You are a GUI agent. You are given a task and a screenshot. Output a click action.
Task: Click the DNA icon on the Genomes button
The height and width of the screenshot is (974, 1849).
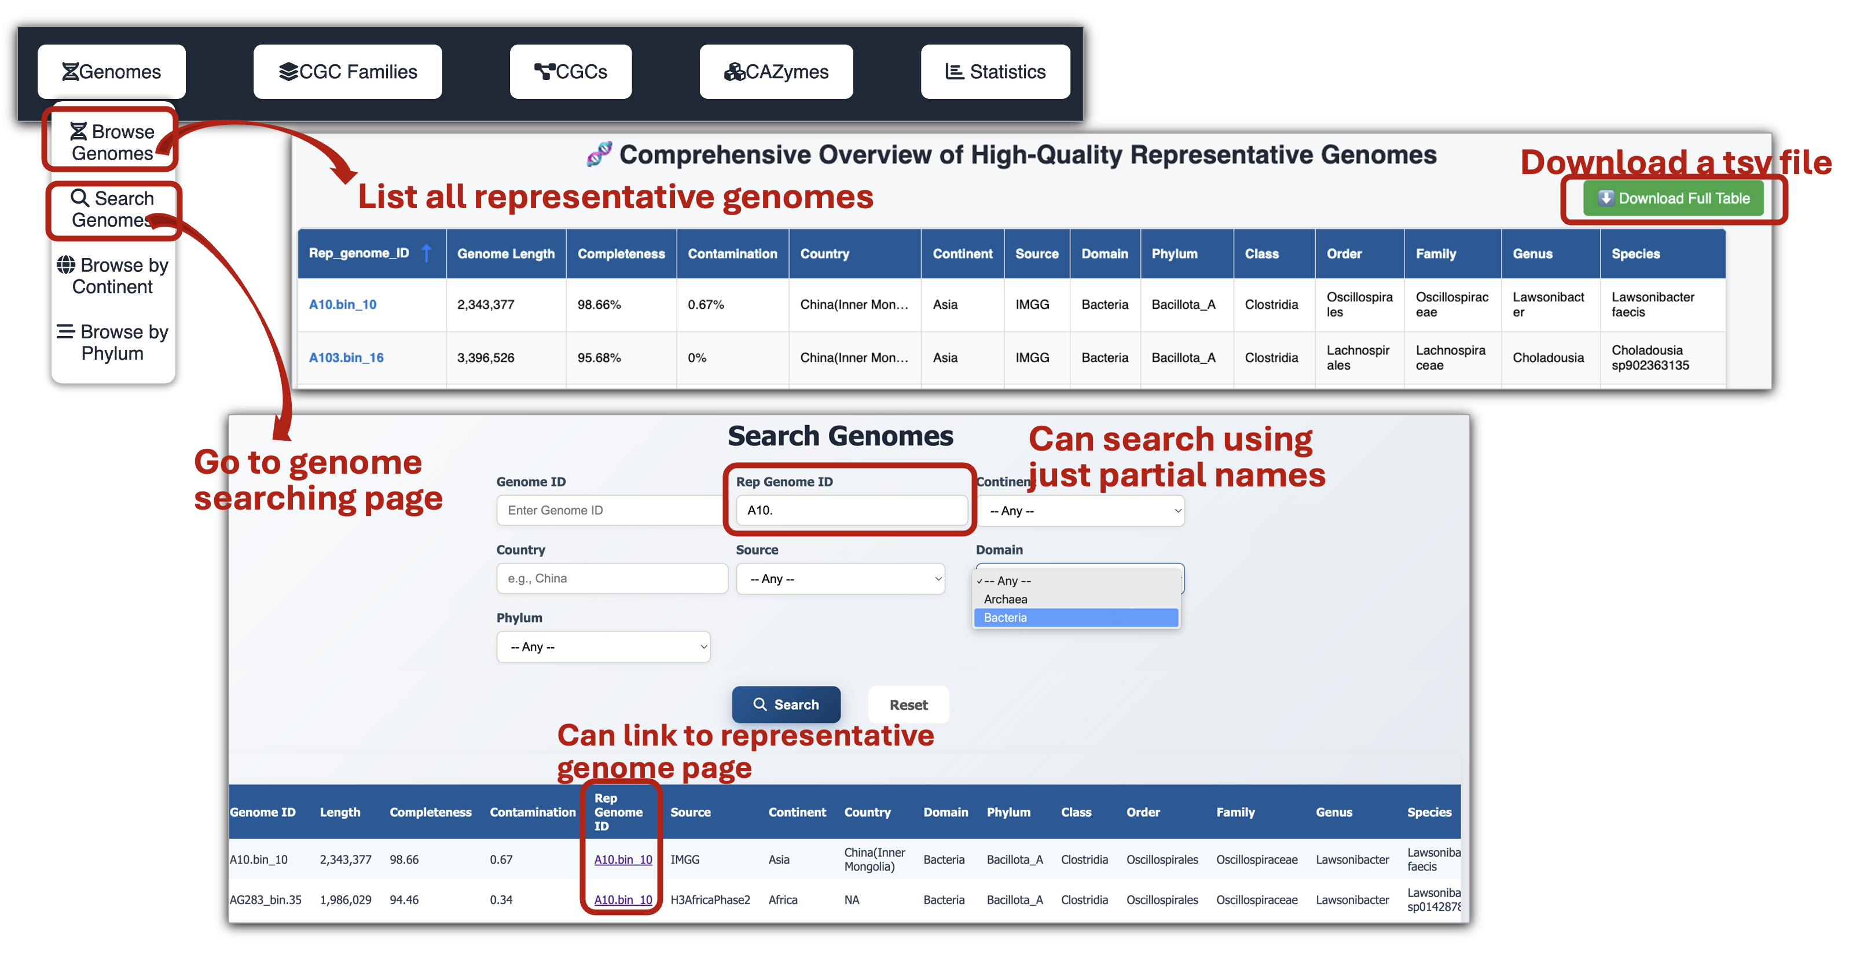(x=71, y=71)
